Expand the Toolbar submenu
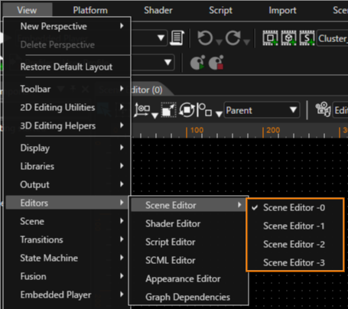The width and height of the screenshot is (348, 309). pyautogui.click(x=68, y=89)
